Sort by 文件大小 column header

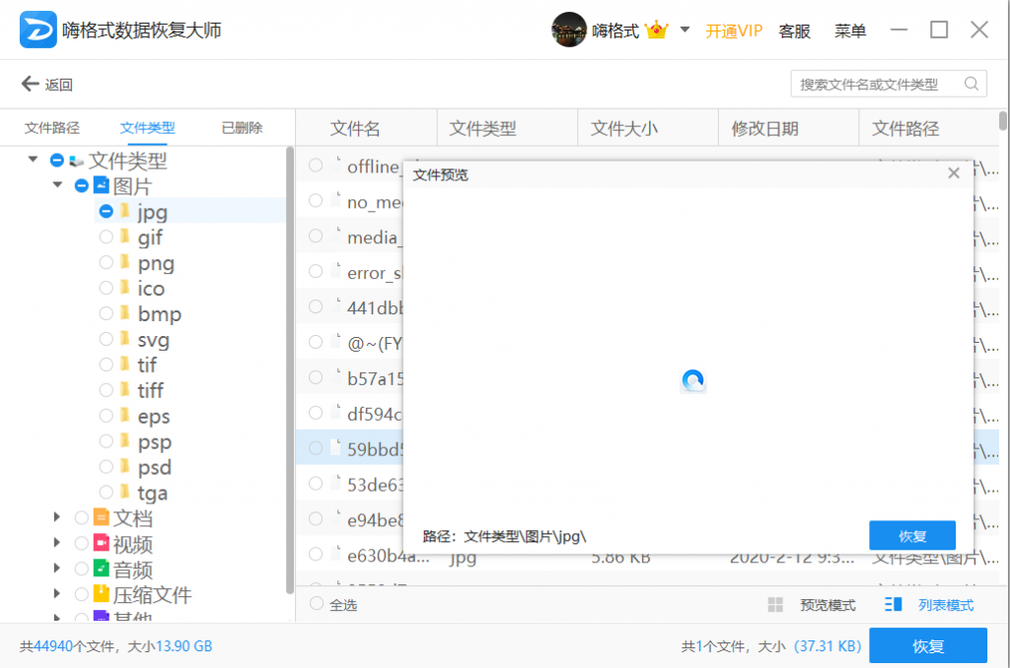[x=648, y=128]
